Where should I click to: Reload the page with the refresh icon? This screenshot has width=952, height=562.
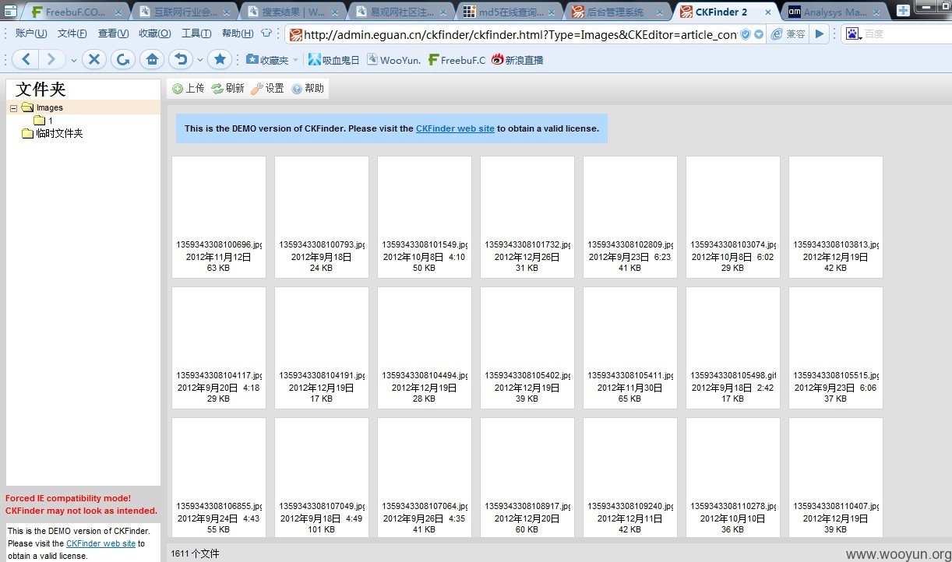[122, 59]
